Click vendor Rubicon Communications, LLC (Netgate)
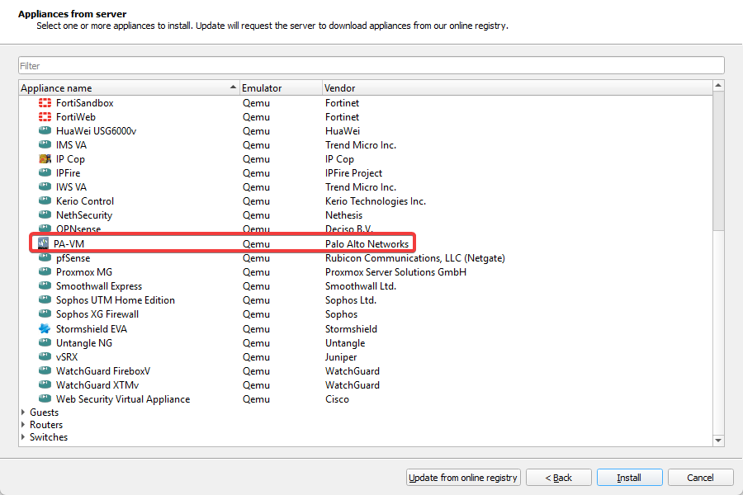 pyautogui.click(x=415, y=258)
